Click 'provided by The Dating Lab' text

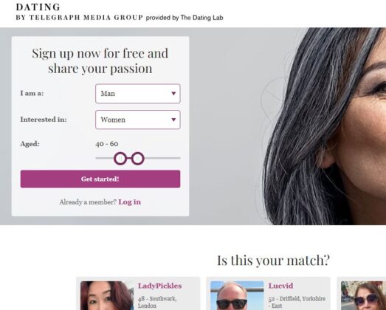185,18
